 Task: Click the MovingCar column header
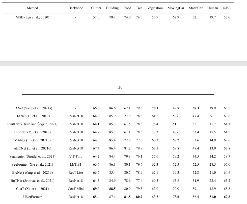point(176,8)
